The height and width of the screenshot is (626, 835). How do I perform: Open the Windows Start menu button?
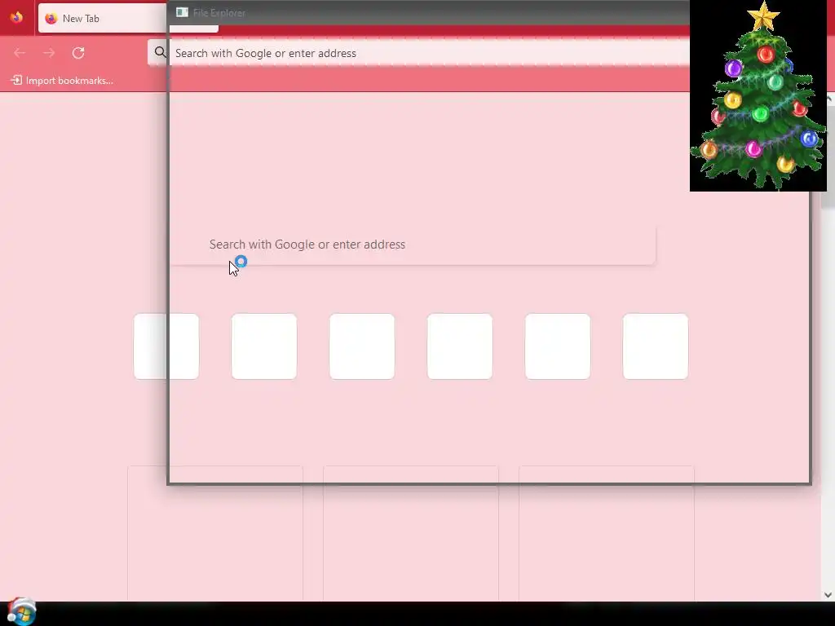click(x=21, y=611)
